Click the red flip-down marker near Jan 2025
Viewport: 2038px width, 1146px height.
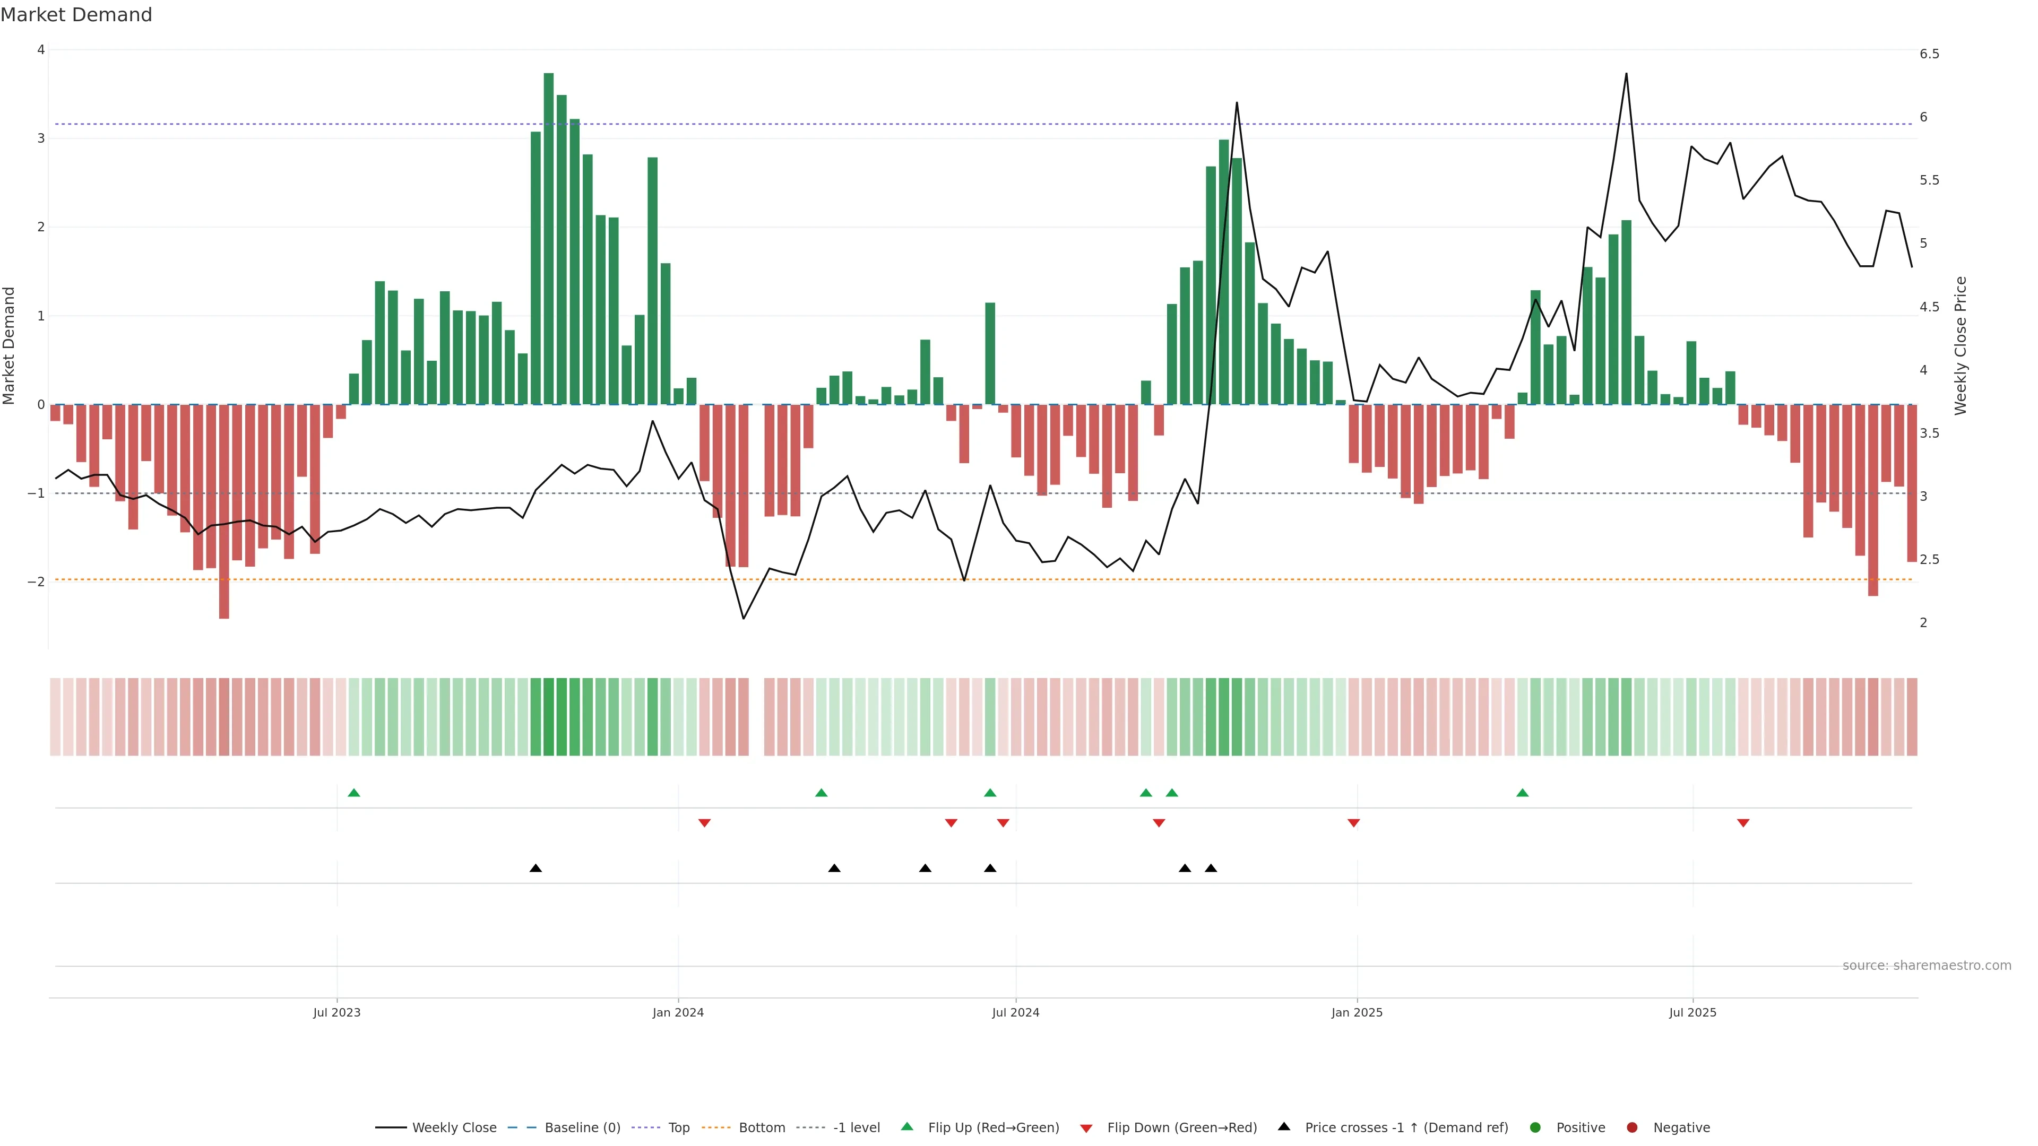tap(1354, 823)
